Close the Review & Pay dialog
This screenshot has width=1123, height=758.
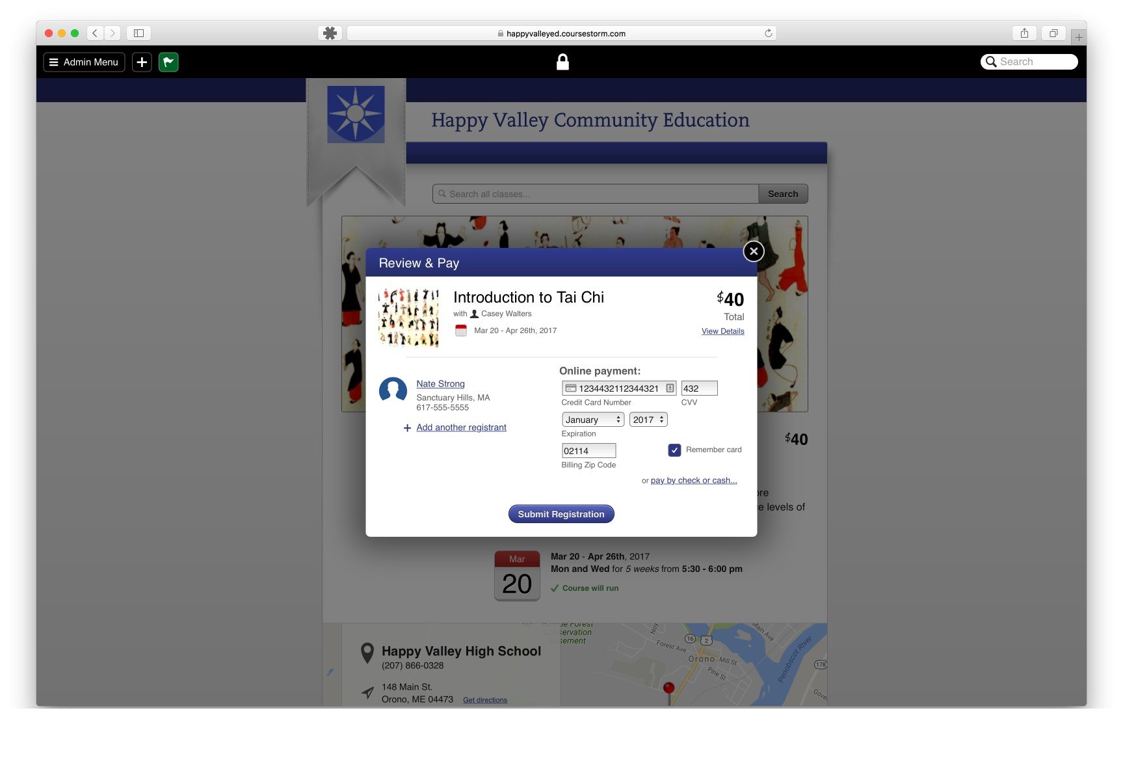click(753, 251)
